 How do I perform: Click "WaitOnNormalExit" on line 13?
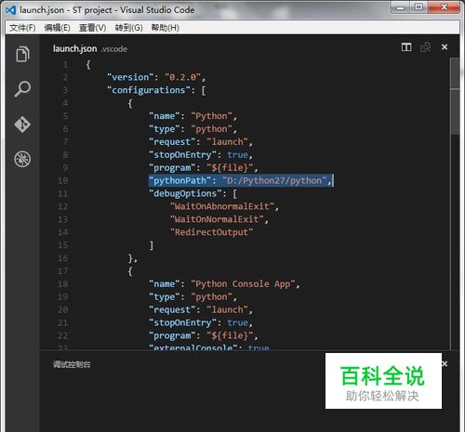pyautogui.click(x=217, y=219)
